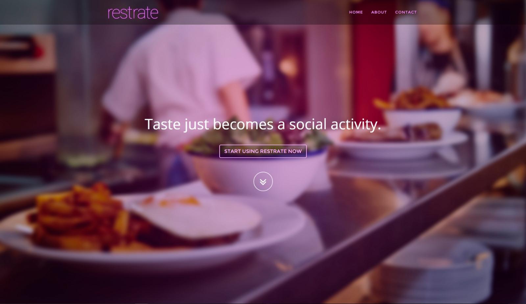Click the word 'becomes' in the hero text
This screenshot has height=304, width=526.
point(243,124)
